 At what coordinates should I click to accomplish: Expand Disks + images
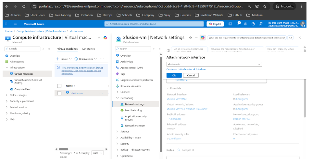[x=7, y=95]
